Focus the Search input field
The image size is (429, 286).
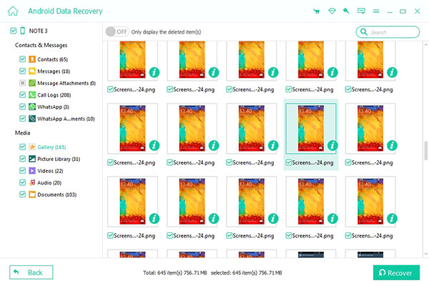pos(393,32)
